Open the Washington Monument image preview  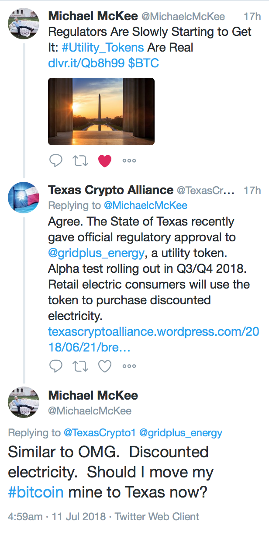coord(101,111)
